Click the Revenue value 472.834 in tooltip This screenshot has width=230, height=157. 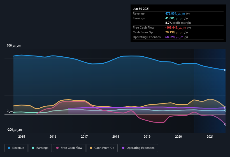(175, 14)
